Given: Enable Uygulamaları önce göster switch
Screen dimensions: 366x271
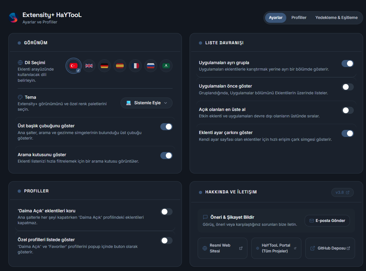Looking at the screenshot, I should 348,87.
